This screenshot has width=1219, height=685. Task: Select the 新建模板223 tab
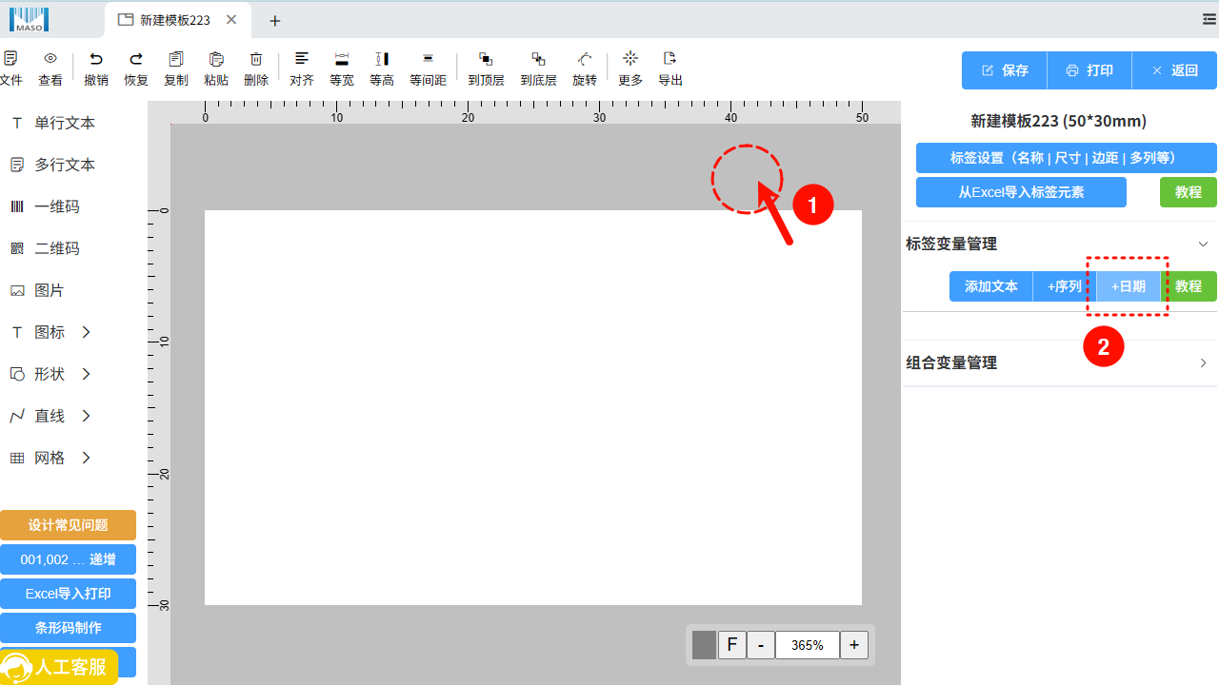point(174,20)
